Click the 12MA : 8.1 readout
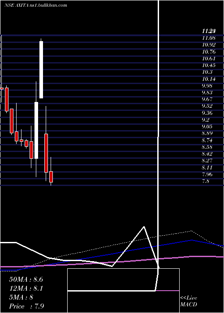 click(26, 288)
